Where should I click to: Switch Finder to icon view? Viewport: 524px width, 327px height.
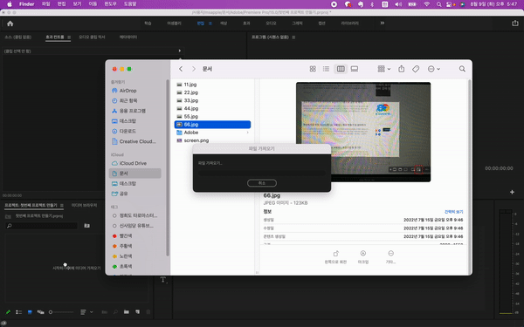coord(313,69)
